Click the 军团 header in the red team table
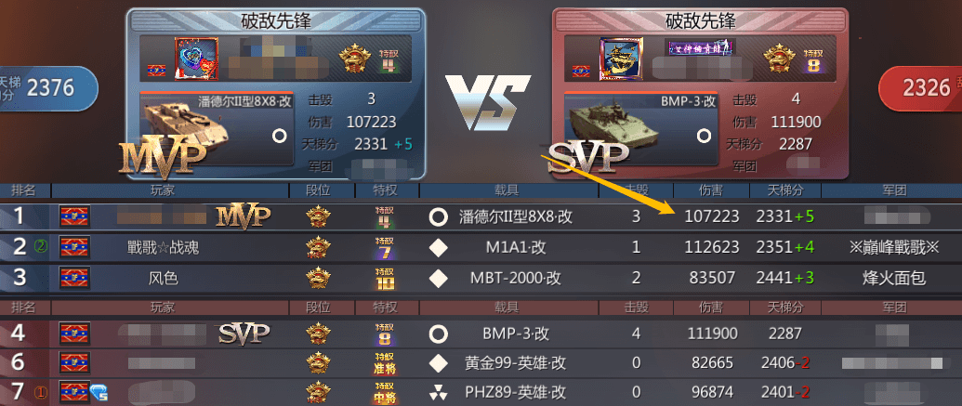This screenshot has height=406, width=962. pos(892,308)
